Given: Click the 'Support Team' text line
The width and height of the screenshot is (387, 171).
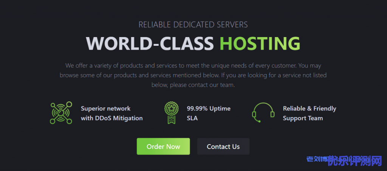Looking at the screenshot, I should click(303, 118).
